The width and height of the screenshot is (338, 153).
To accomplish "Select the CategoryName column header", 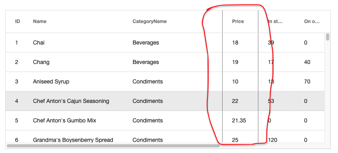I will click(x=150, y=21).
